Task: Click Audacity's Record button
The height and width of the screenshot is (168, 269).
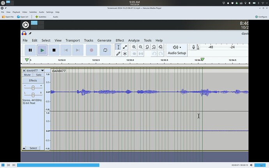Action: 92,50
